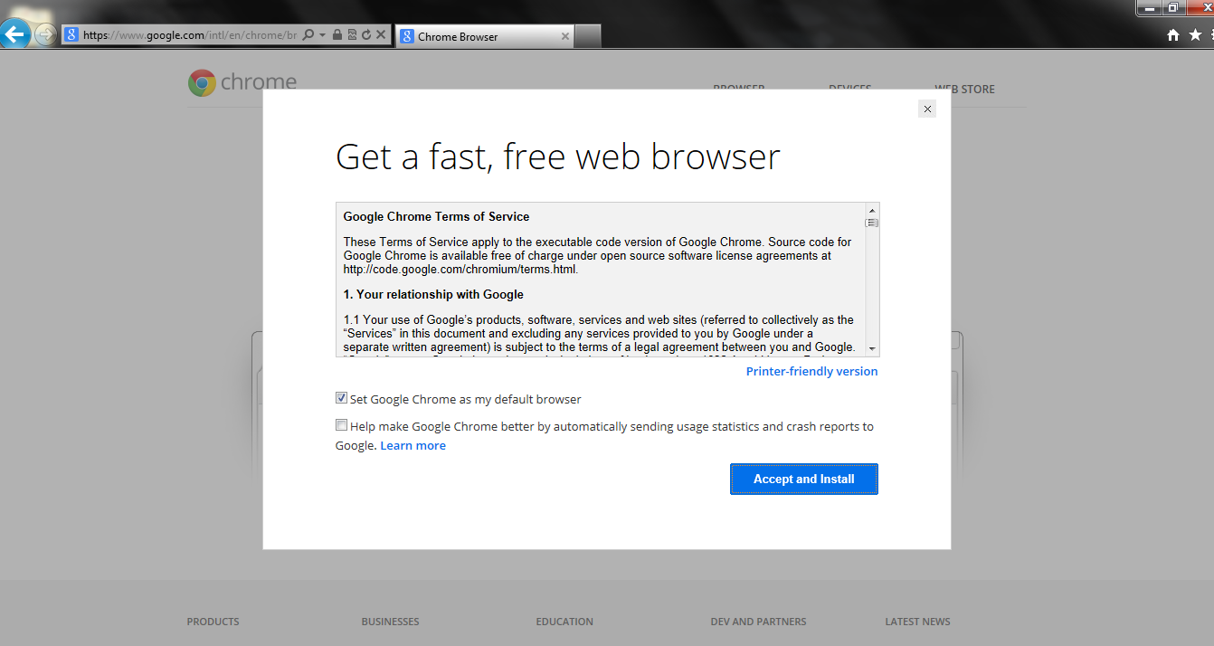This screenshot has height=646, width=1214.
Task: Click the Chrome logo on the page
Action: [x=242, y=82]
